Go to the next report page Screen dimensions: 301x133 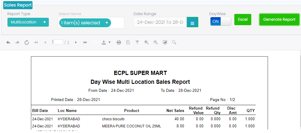(x=76, y=43)
